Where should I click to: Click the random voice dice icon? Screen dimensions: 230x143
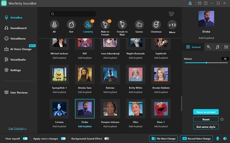[x=171, y=14]
